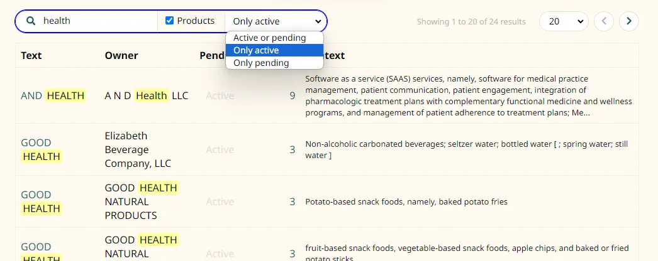Viewport: 658px width, 261px height.
Task: Click inside the health search field
Action: 99,21
